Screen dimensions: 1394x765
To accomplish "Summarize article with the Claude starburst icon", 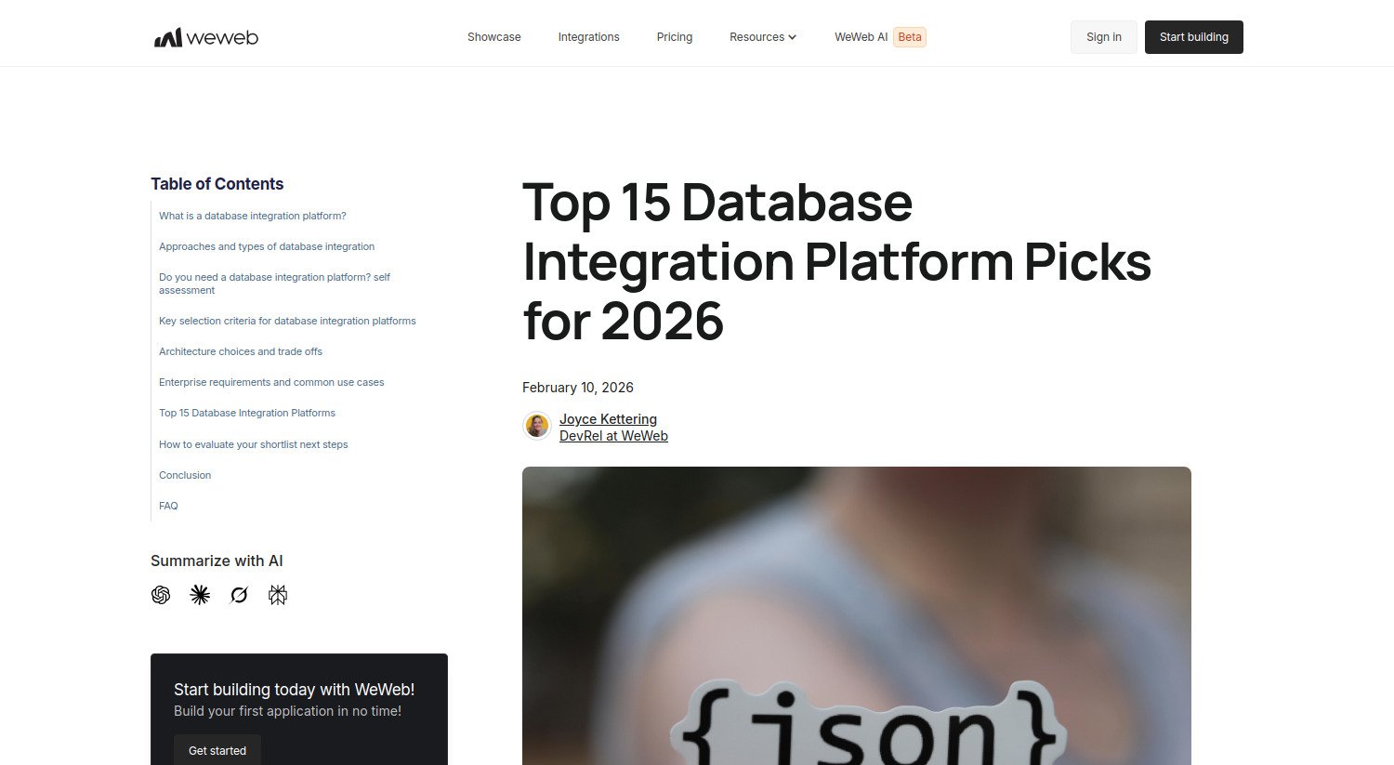I will [200, 595].
